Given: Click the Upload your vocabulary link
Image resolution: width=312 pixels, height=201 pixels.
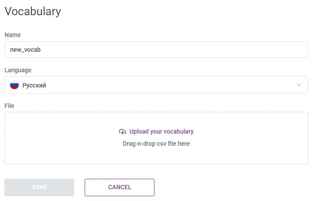Looking at the screenshot, I should 161,131.
